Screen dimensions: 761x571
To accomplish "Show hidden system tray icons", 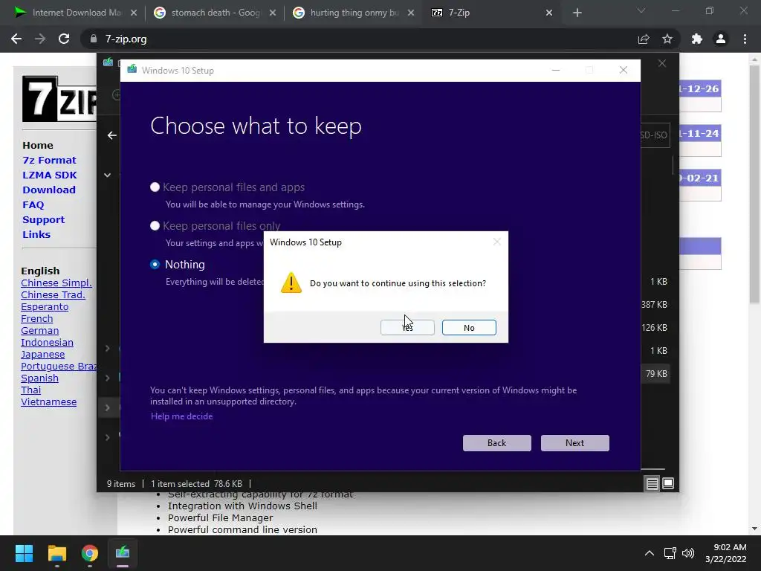I will point(650,553).
